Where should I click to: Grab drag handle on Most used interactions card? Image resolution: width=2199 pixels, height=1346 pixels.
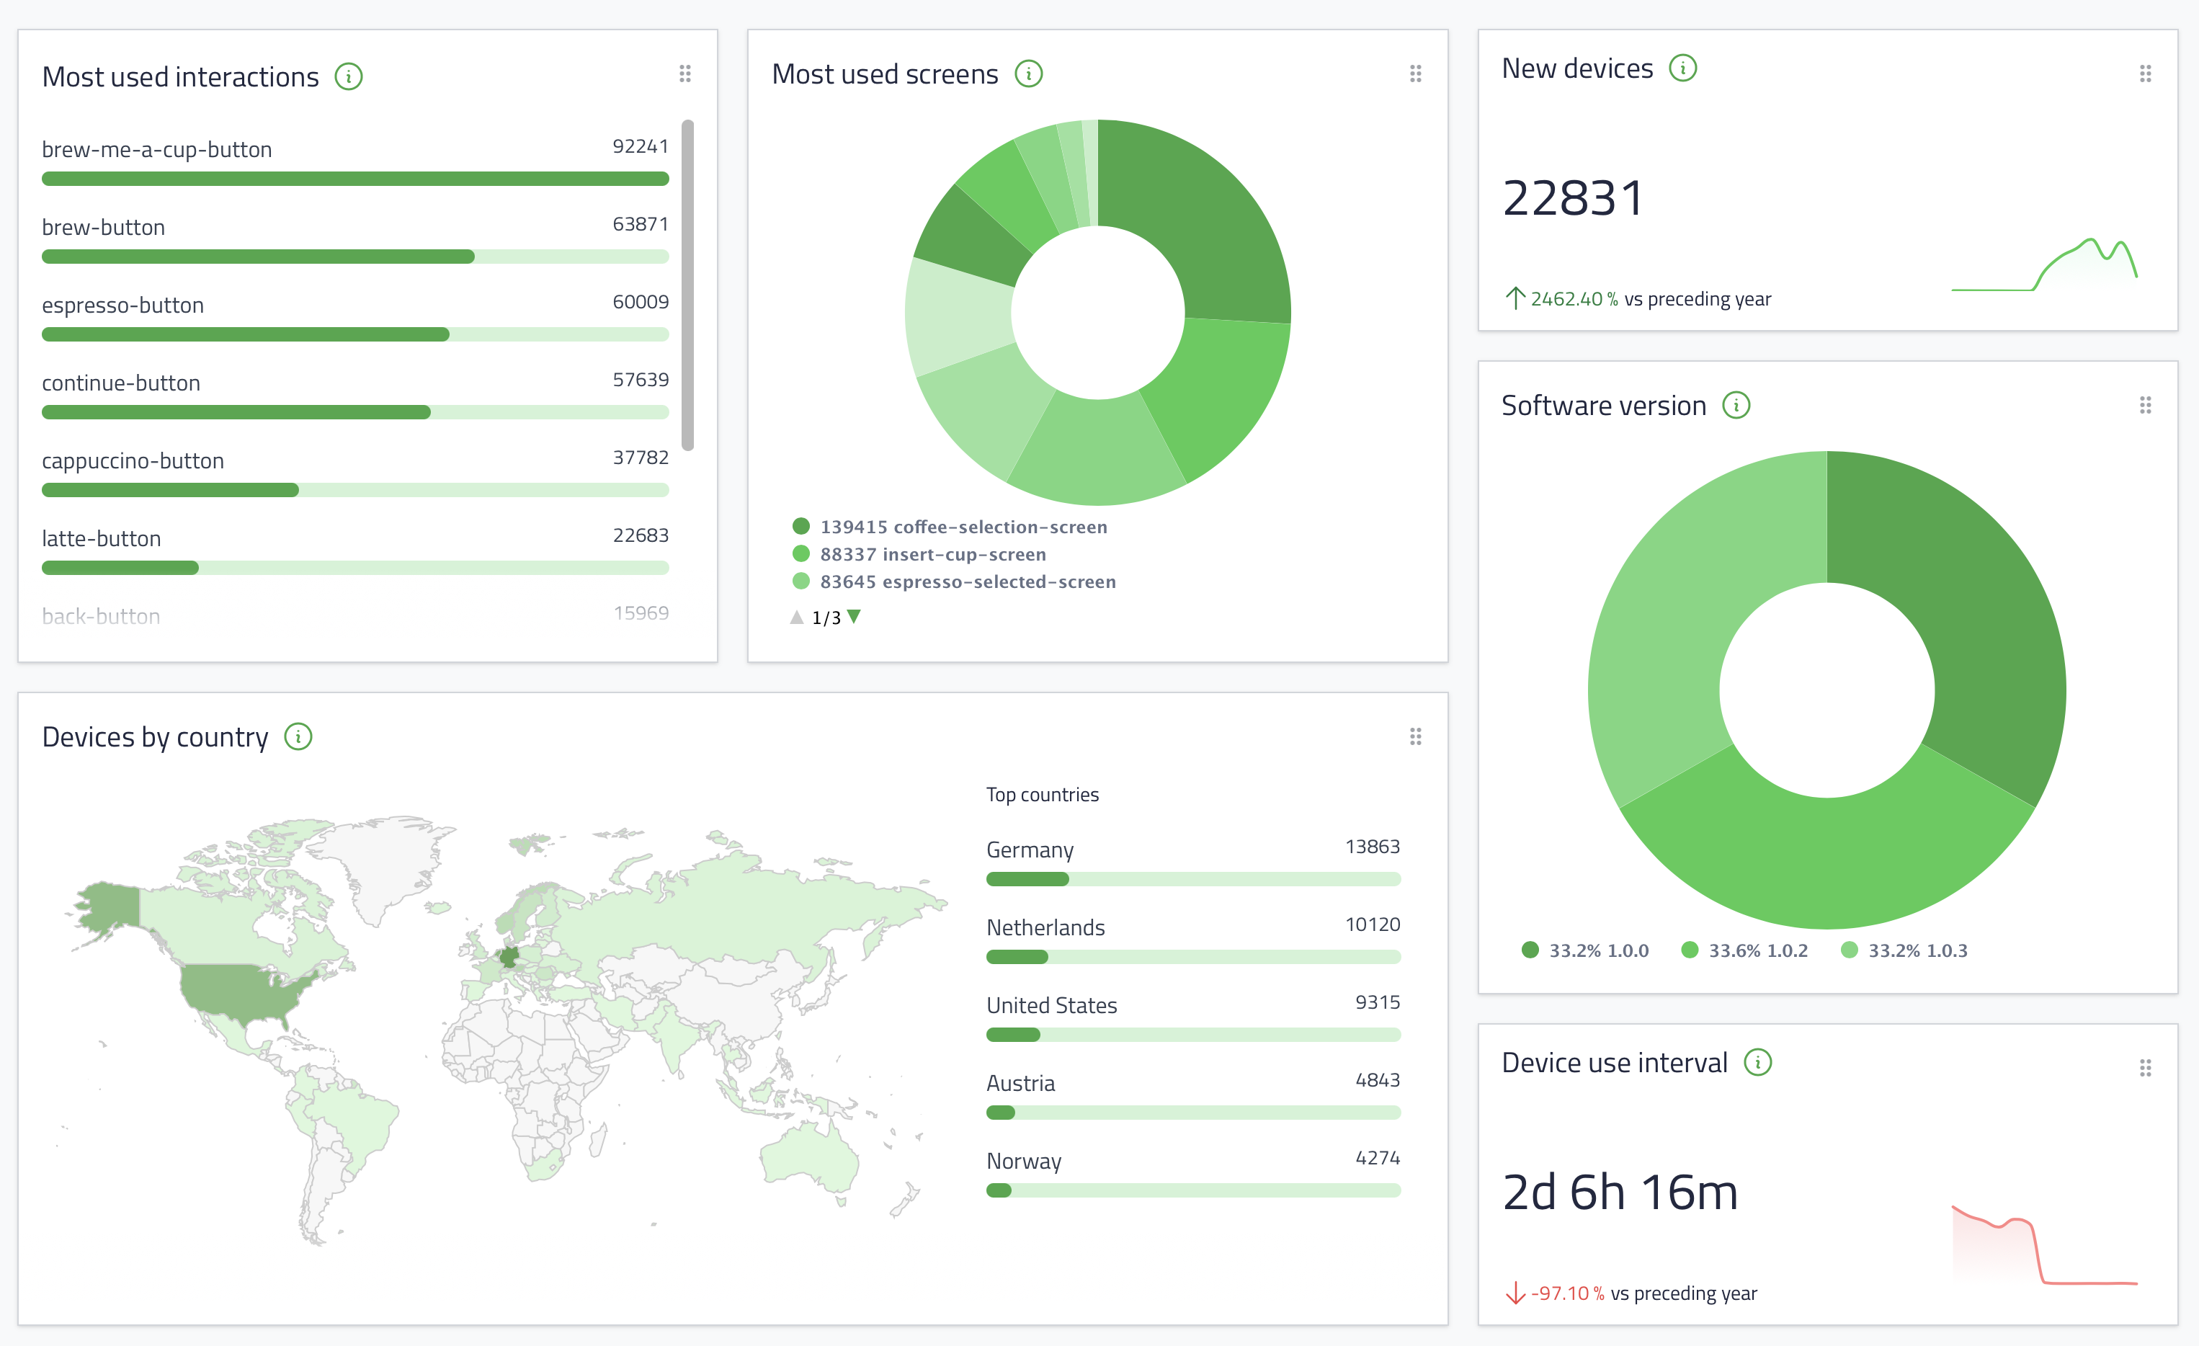tap(684, 74)
